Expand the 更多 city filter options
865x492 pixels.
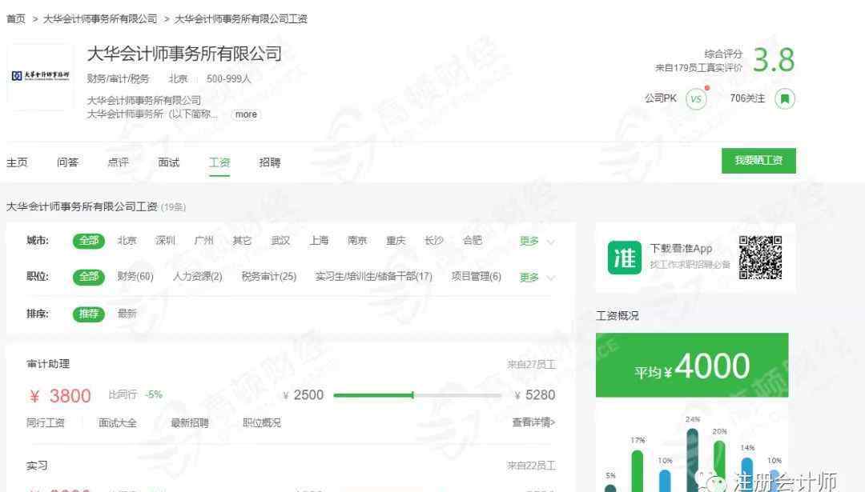pyautogui.click(x=537, y=241)
